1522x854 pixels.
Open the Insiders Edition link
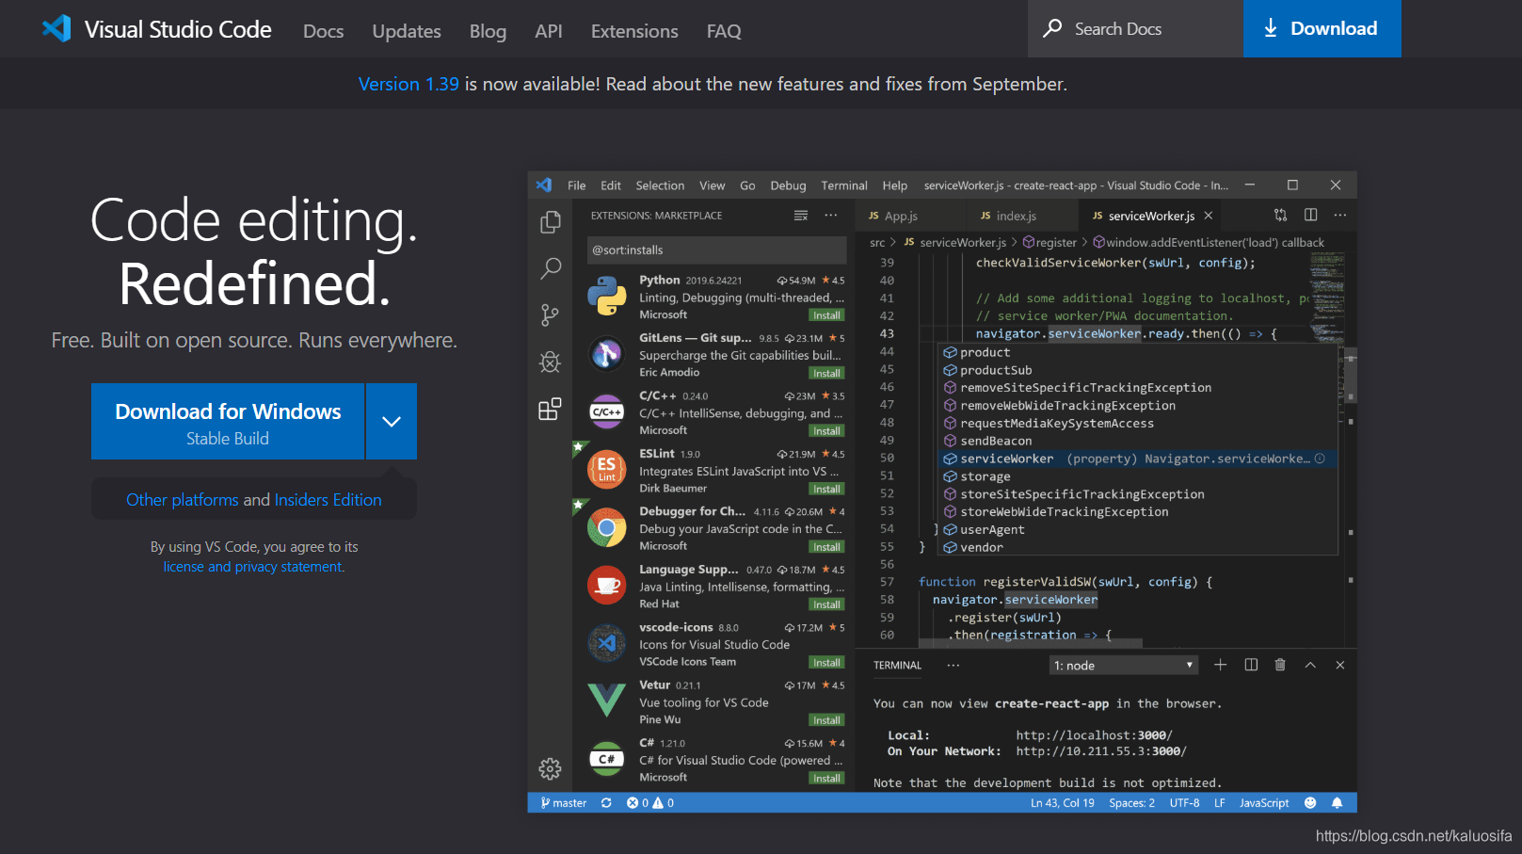pyautogui.click(x=328, y=500)
